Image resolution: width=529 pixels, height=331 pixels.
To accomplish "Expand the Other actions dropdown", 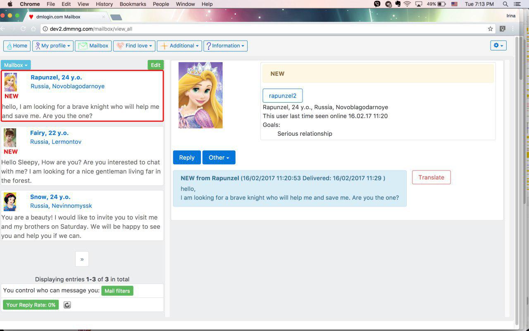I will [x=219, y=158].
